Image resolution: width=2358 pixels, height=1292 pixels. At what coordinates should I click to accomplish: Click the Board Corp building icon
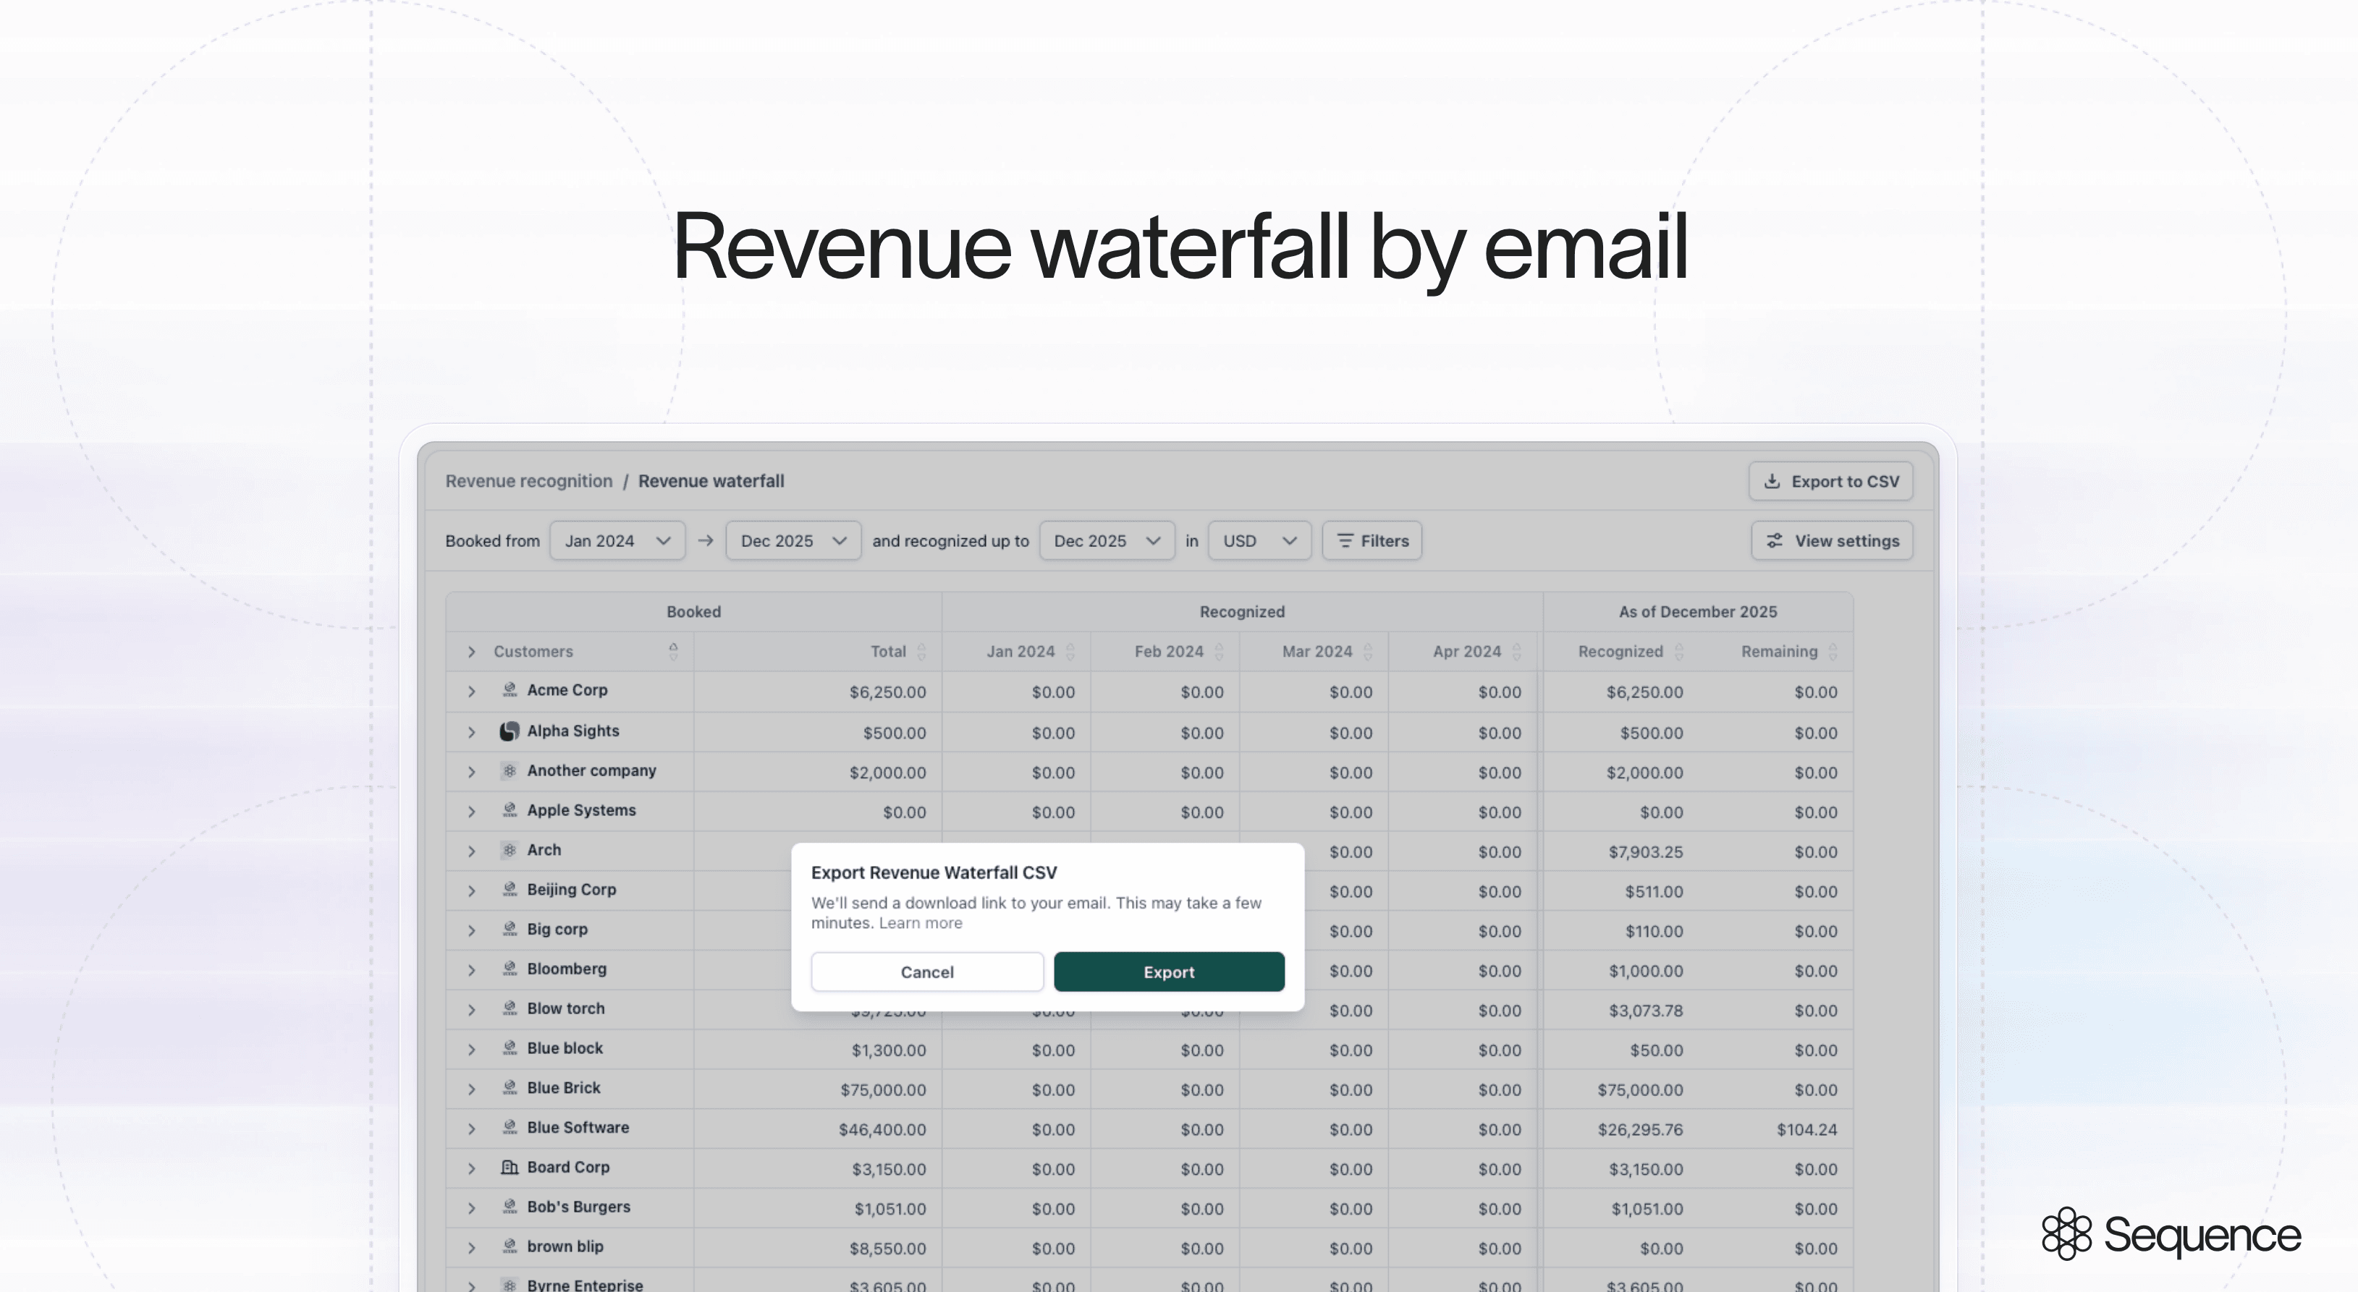[510, 1168]
